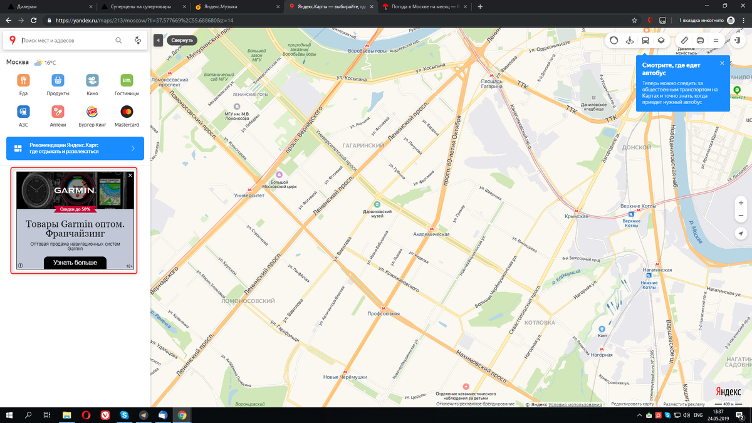This screenshot has height=423, width=752.
Task: Select the Продукты category icon
Action: point(58,80)
